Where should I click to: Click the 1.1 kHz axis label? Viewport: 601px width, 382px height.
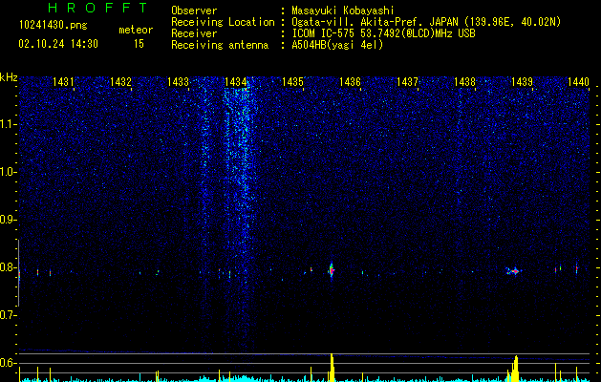pyautogui.click(x=9, y=124)
